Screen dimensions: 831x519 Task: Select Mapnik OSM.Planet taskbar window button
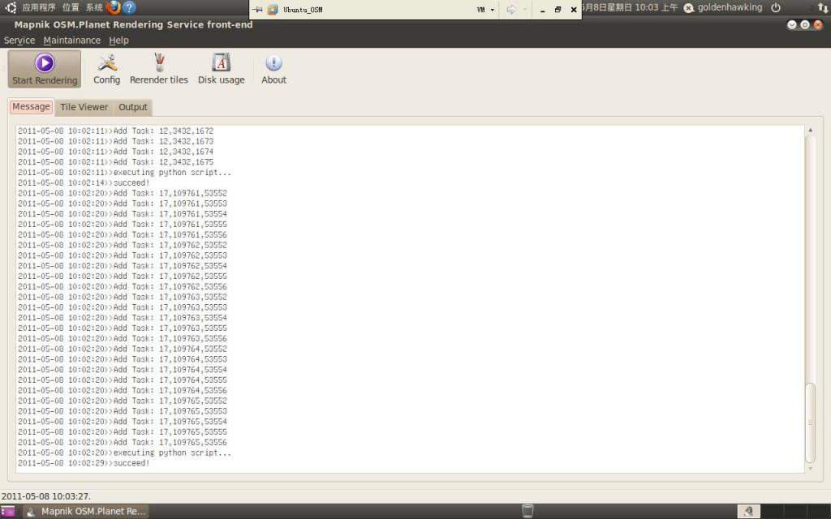[x=86, y=511]
